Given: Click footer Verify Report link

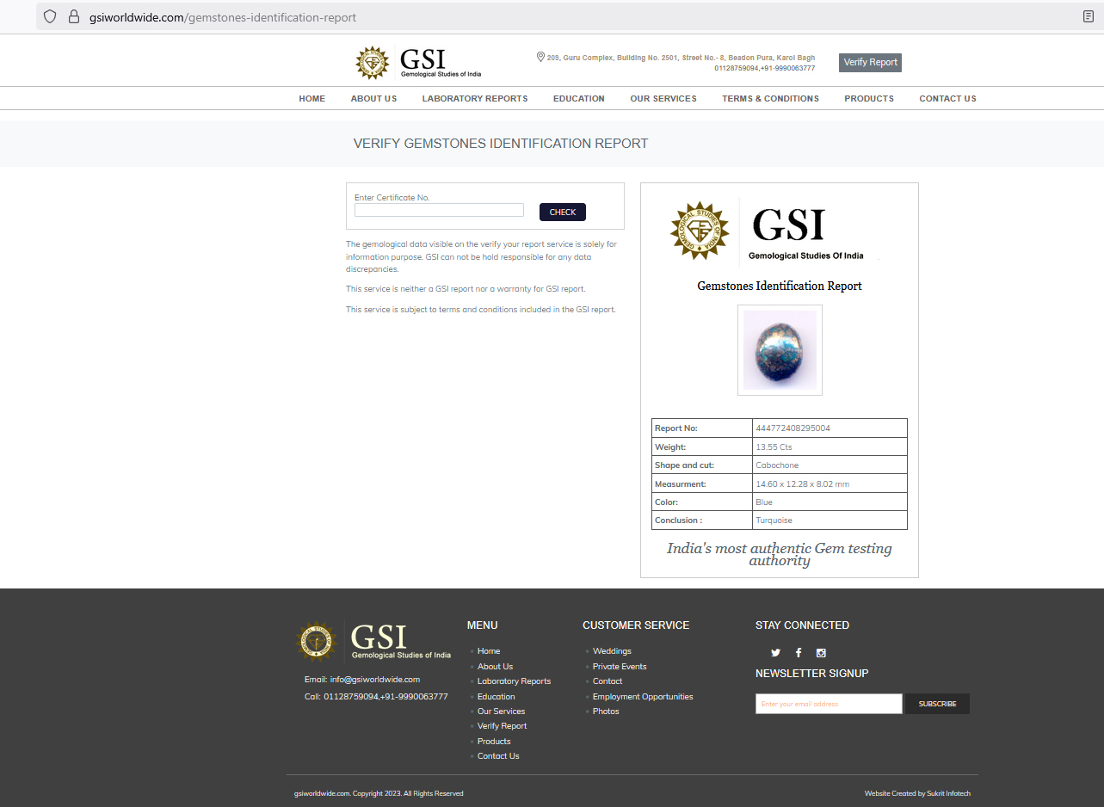Looking at the screenshot, I should 502,726.
